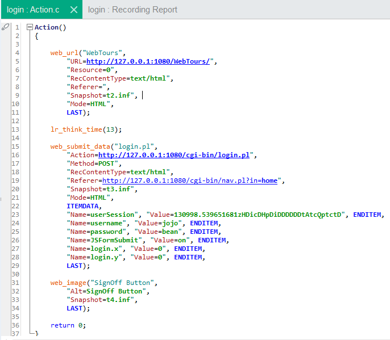Click line number 31 in the gutter

tap(15, 283)
